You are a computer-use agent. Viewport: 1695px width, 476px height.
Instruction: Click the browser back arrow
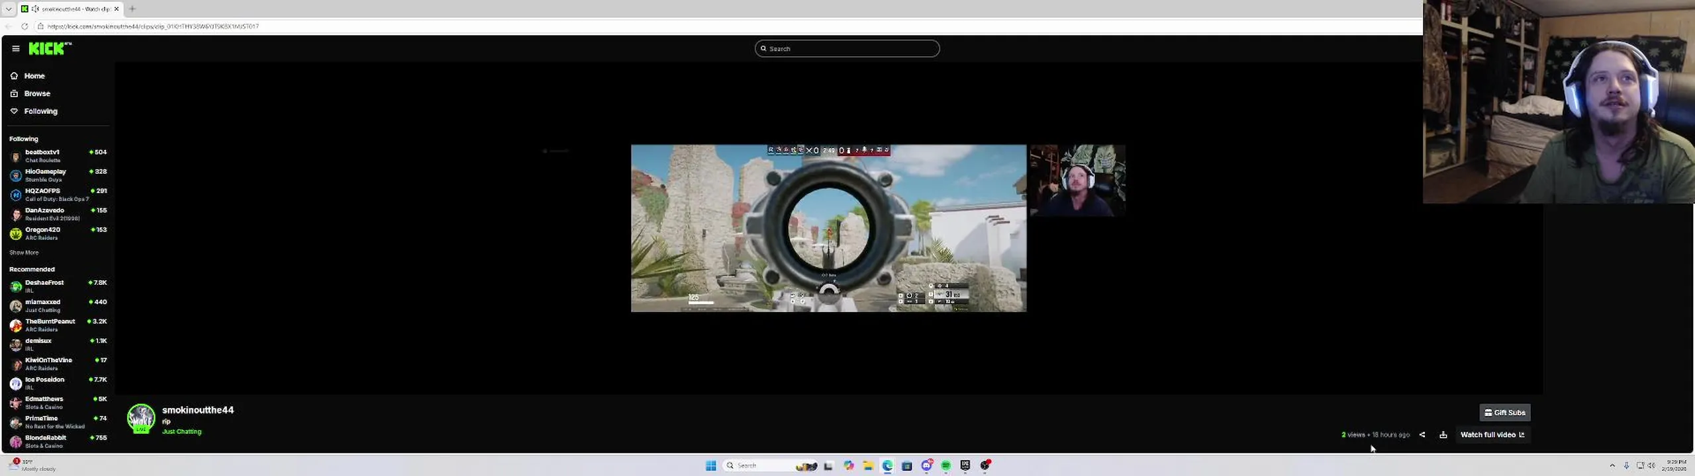9,26
